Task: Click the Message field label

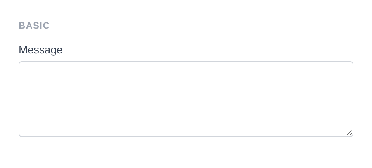Action: coord(40,50)
